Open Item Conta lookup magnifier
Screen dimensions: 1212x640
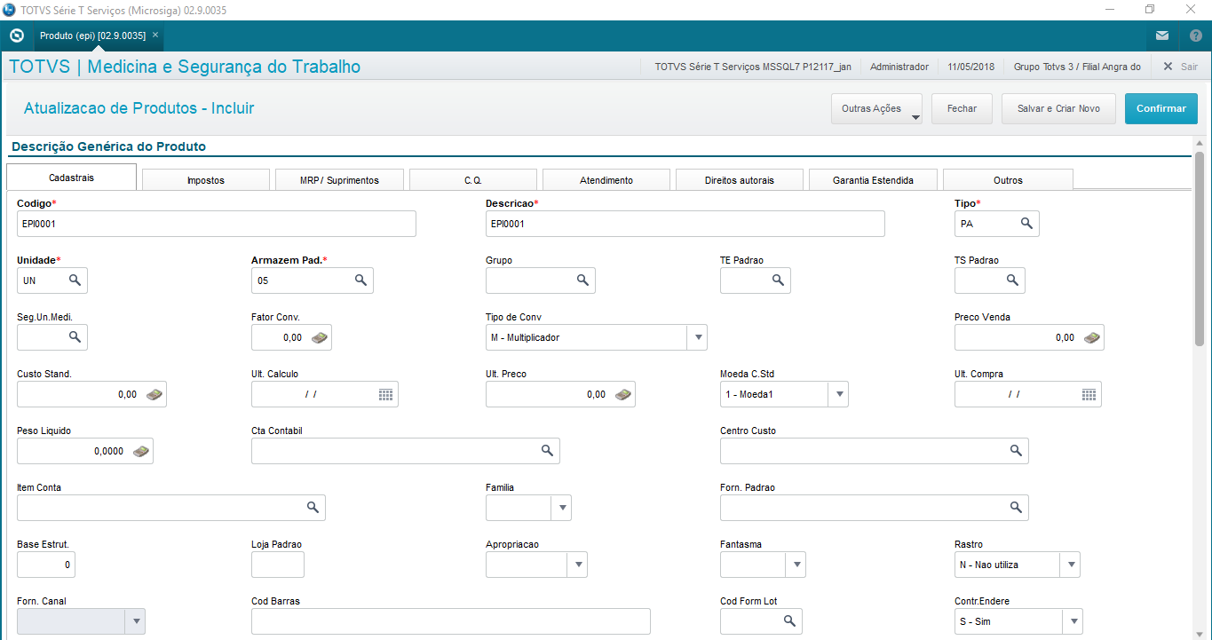(313, 508)
